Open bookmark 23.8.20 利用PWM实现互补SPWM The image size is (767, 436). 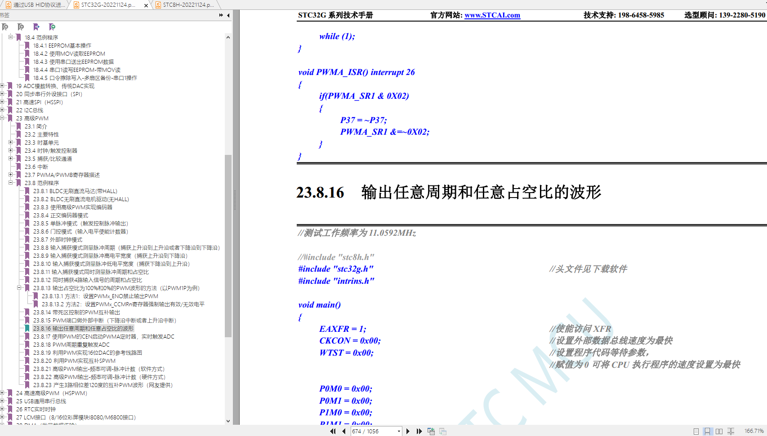[74, 361]
